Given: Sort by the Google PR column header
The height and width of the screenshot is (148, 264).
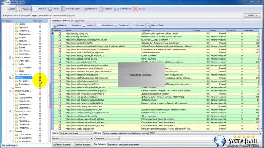Looking at the screenshot, I should click(x=234, y=30).
